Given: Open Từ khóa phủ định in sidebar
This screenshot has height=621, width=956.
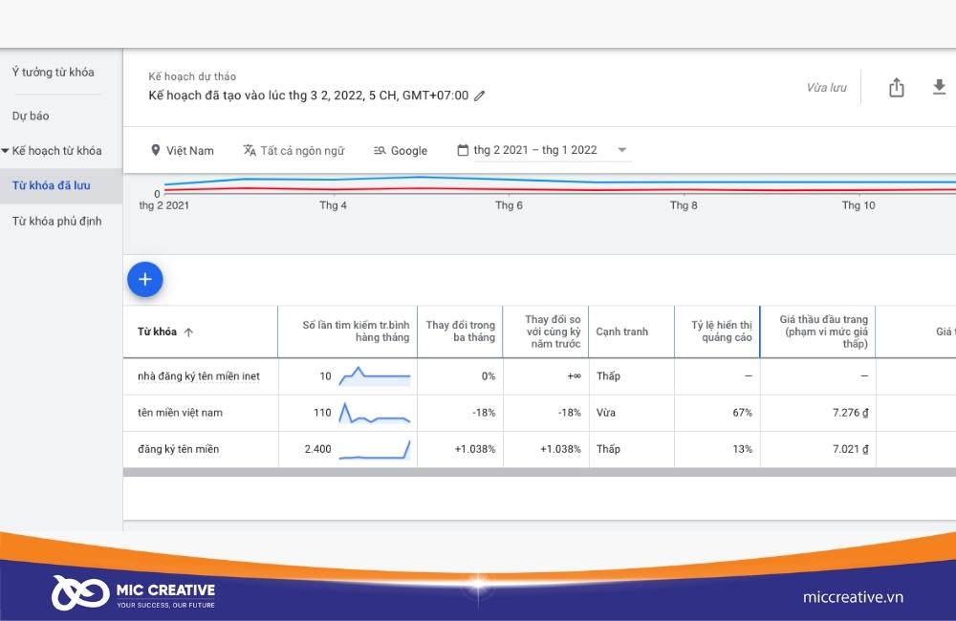Looking at the screenshot, I should point(56,222).
